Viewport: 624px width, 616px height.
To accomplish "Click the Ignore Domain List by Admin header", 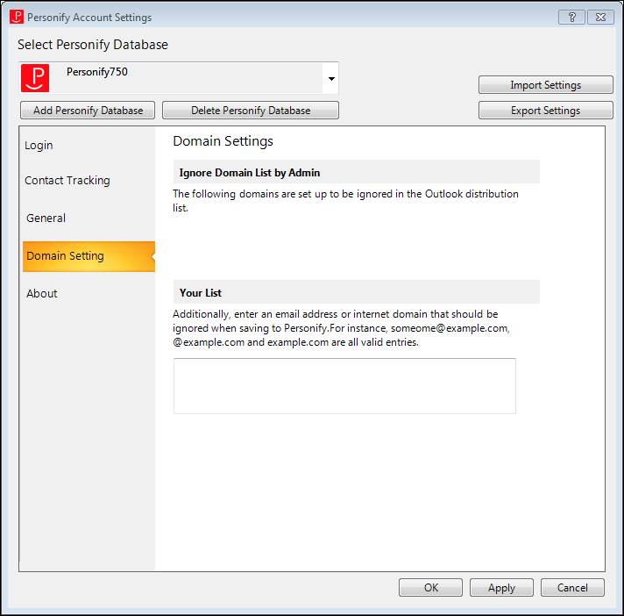I will coord(356,172).
